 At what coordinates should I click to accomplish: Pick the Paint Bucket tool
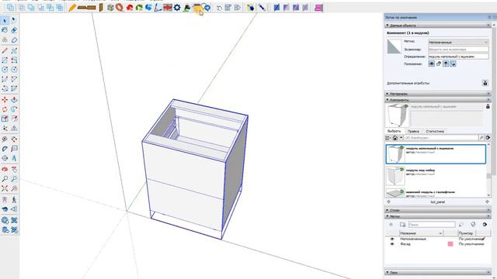tap(5, 30)
